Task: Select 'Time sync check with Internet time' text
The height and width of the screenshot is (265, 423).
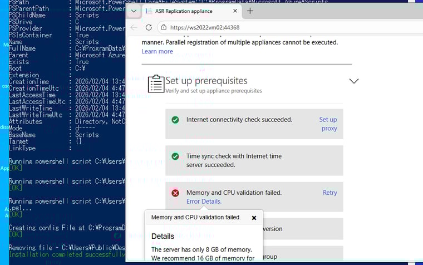Action: point(234,156)
